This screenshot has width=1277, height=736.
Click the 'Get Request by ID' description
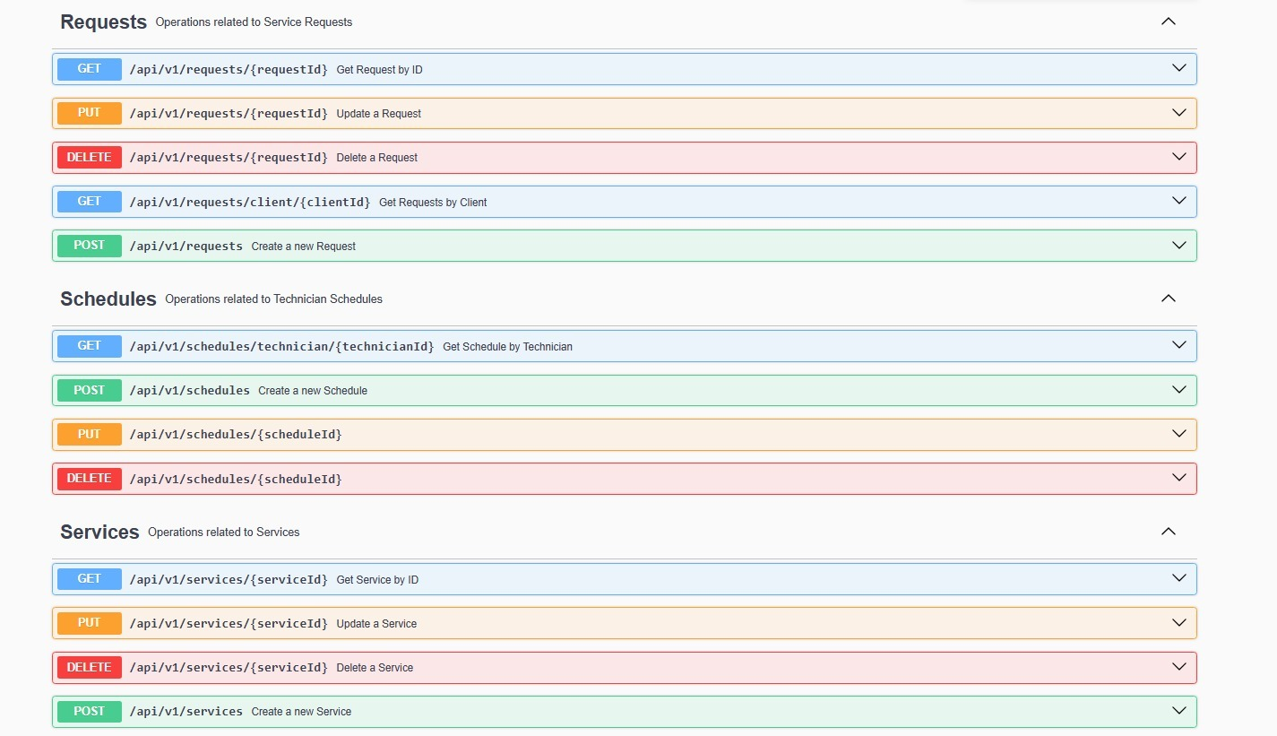click(379, 70)
